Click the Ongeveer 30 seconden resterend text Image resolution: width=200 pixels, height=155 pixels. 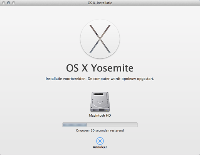[x=100, y=130]
